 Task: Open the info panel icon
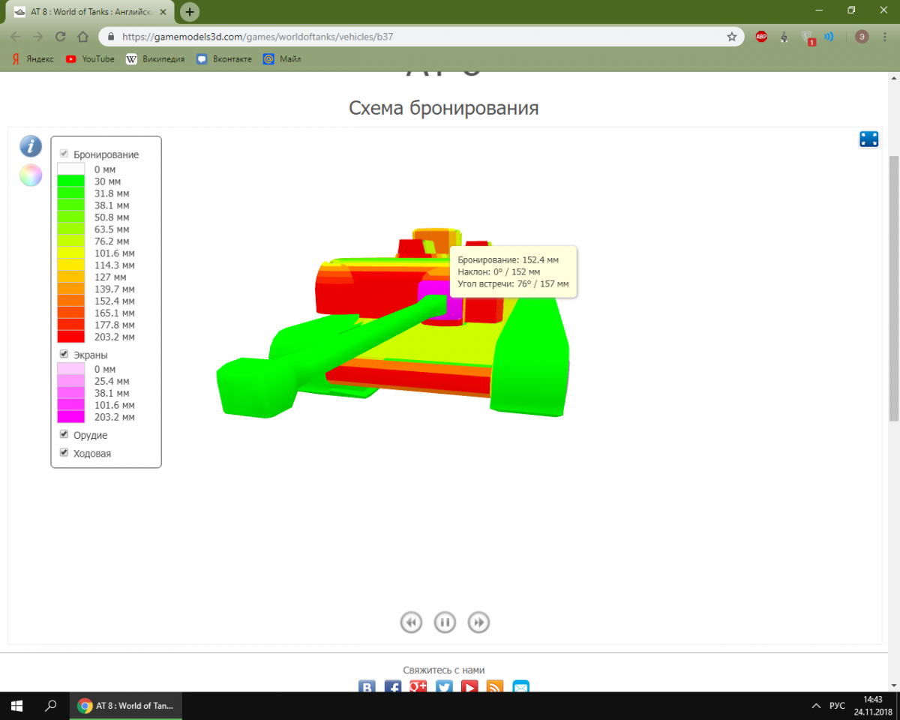[31, 145]
